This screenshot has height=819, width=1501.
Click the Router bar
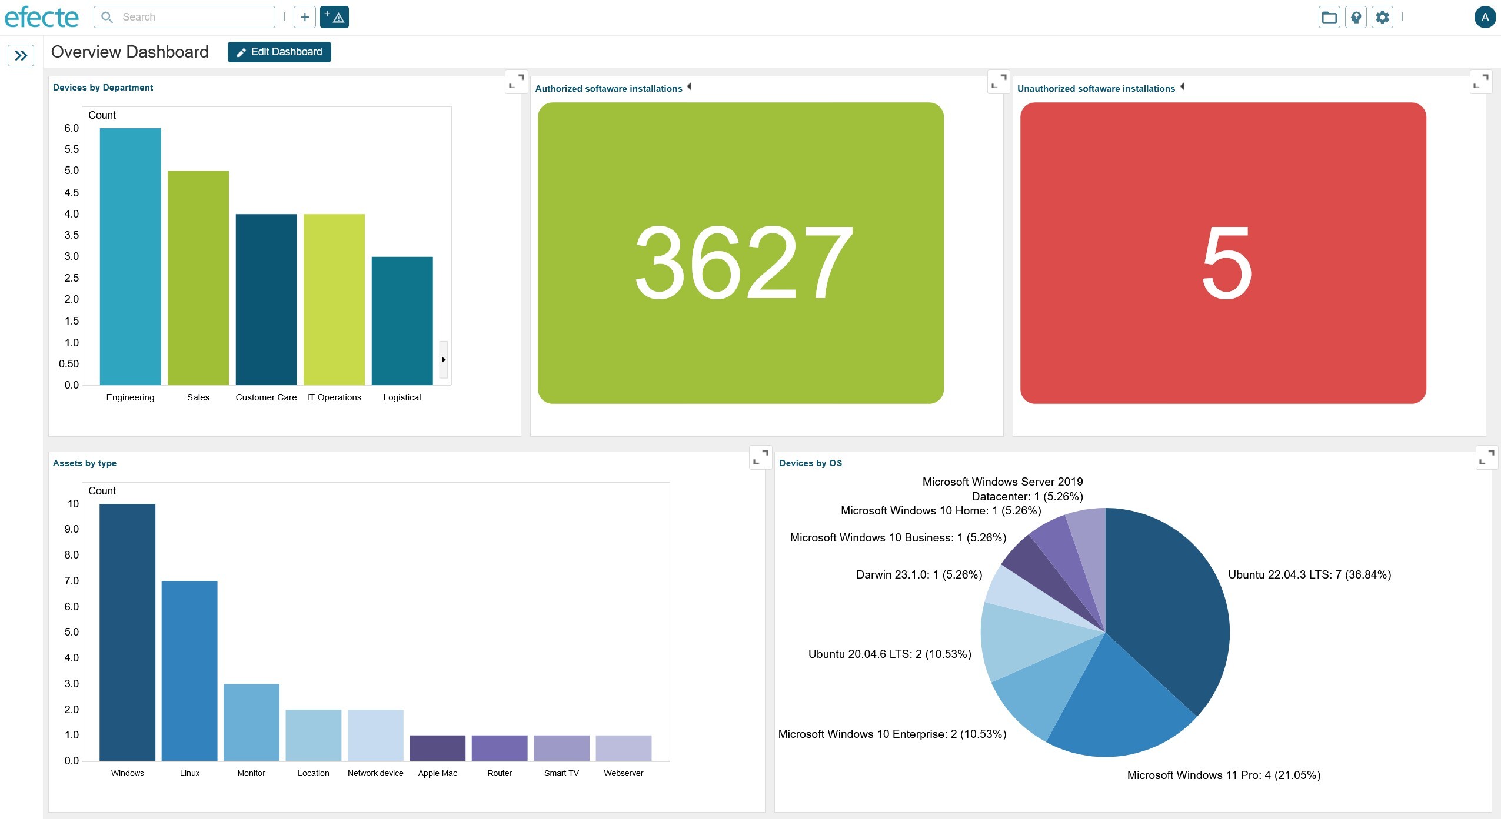500,748
